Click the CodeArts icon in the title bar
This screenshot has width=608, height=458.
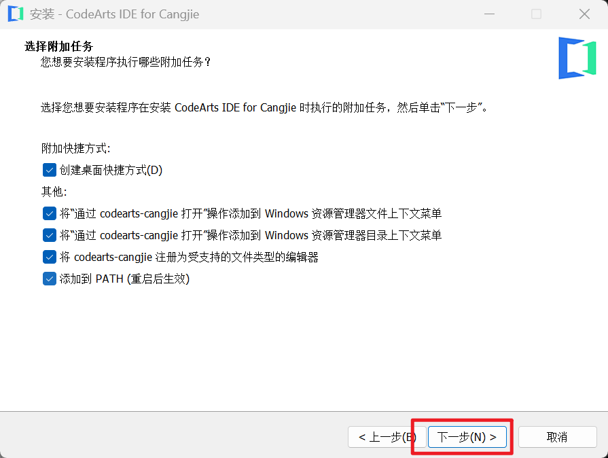click(x=16, y=14)
